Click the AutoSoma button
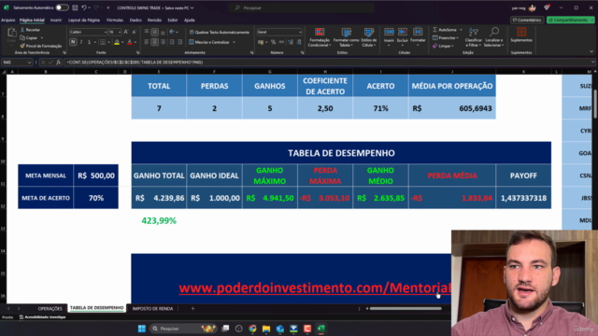 coord(445,30)
